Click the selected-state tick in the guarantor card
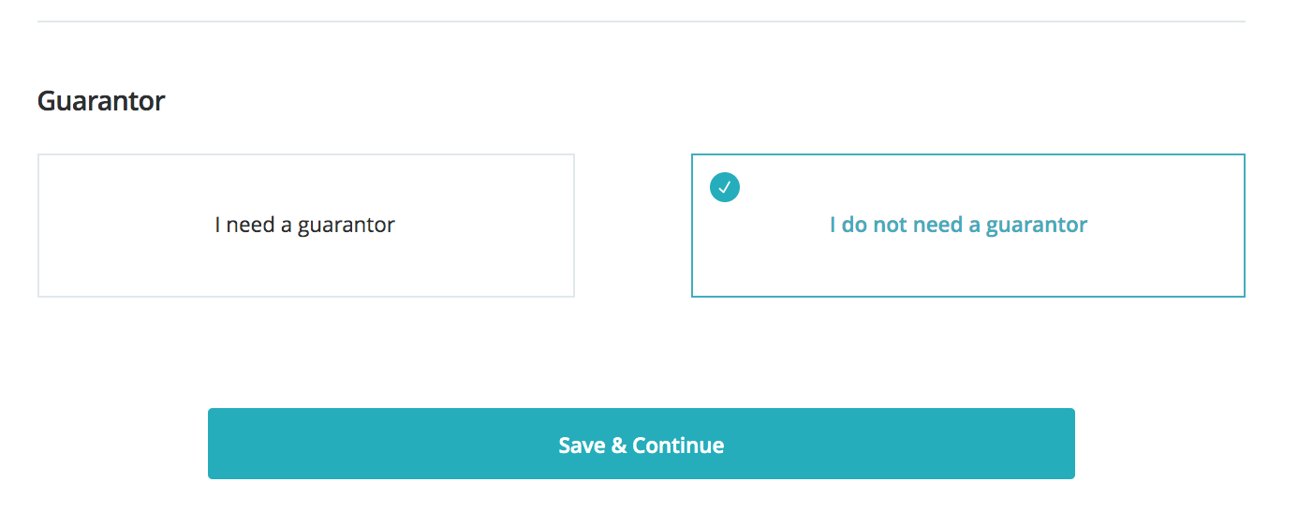 point(725,187)
